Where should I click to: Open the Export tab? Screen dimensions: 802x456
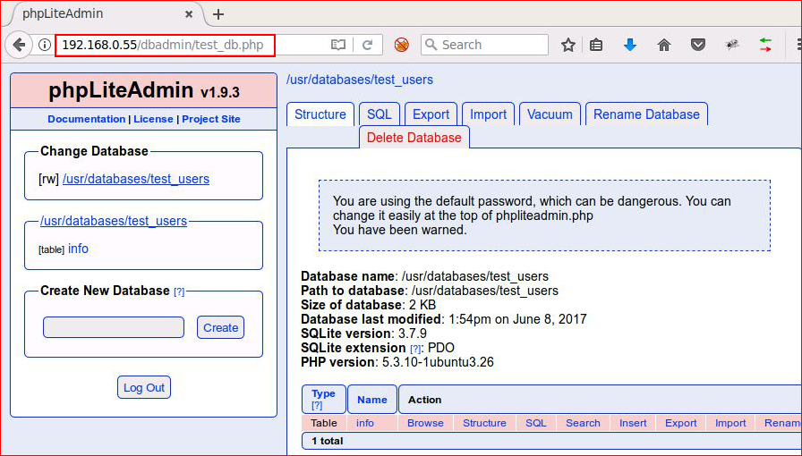431,114
